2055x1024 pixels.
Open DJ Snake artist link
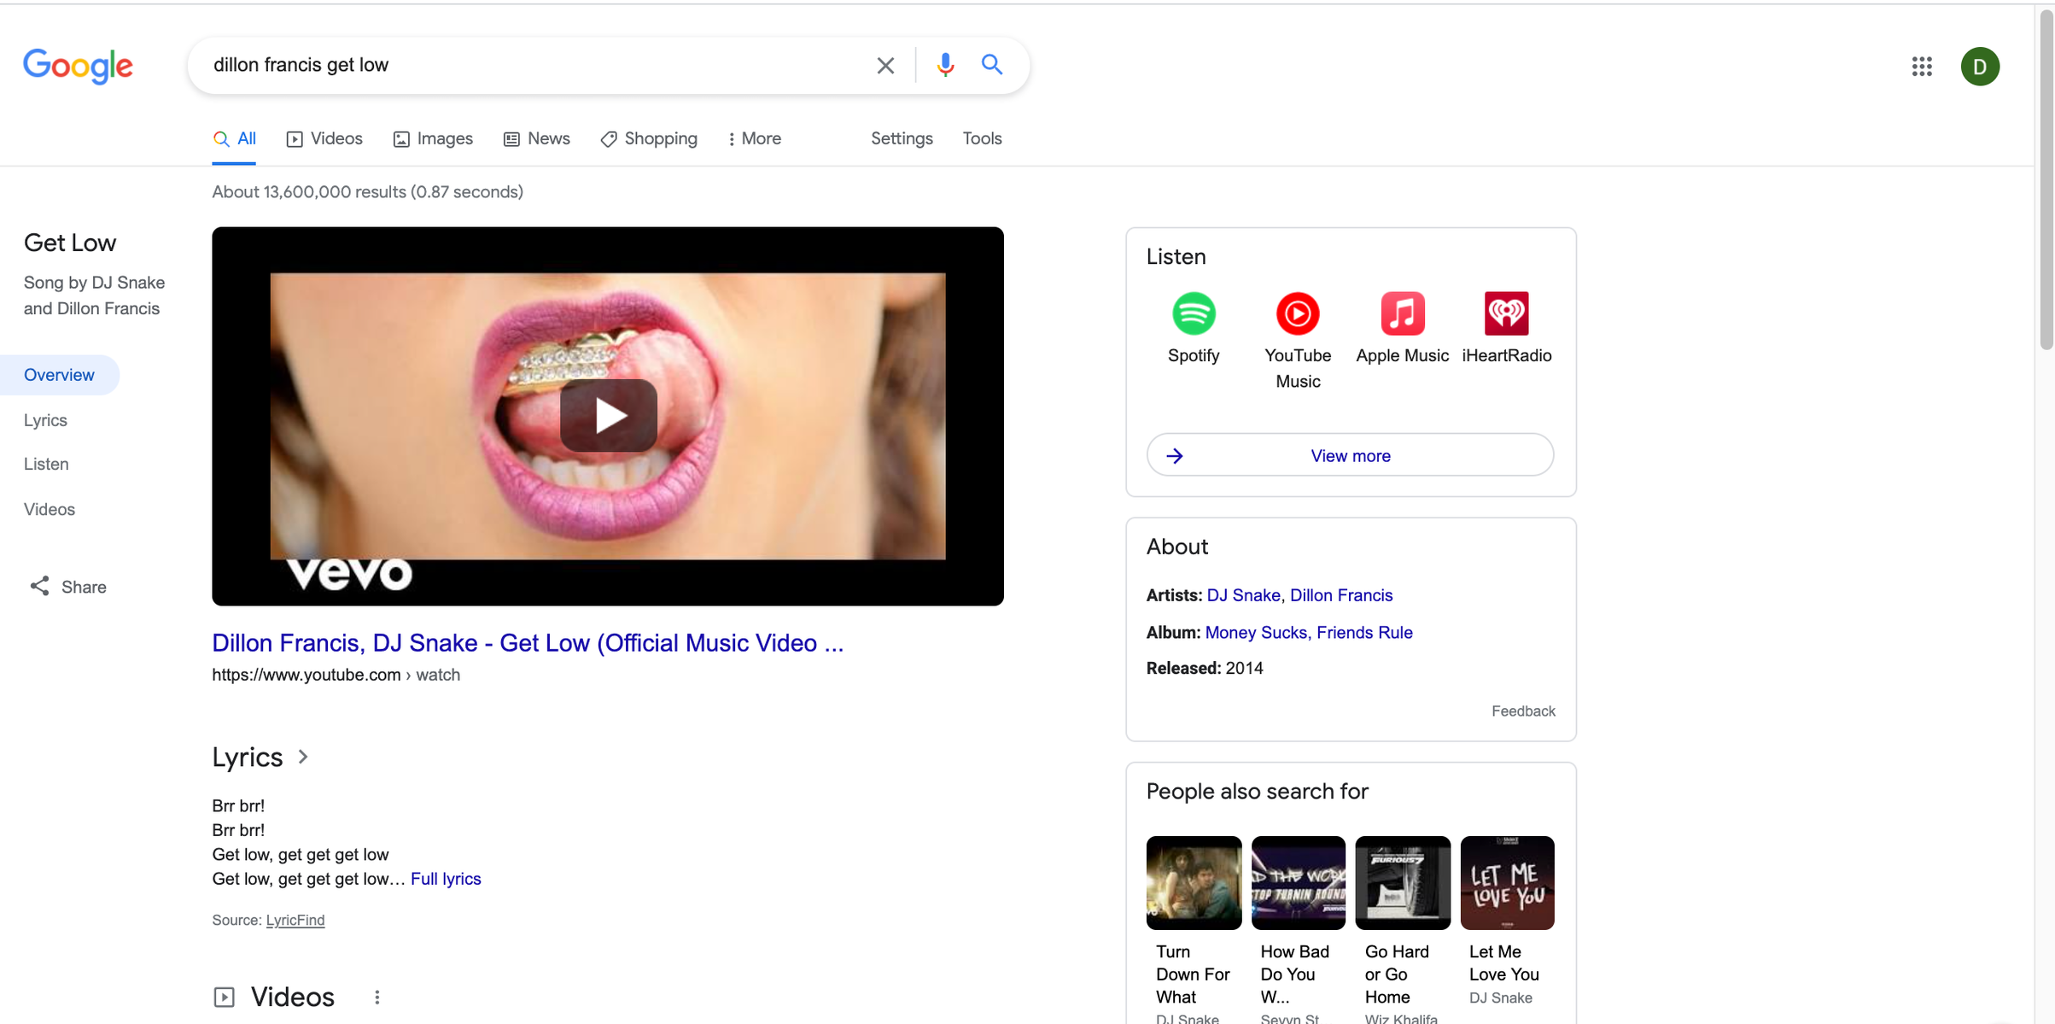click(x=1243, y=595)
